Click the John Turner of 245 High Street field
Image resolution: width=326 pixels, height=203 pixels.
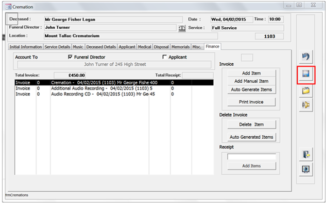point(114,65)
